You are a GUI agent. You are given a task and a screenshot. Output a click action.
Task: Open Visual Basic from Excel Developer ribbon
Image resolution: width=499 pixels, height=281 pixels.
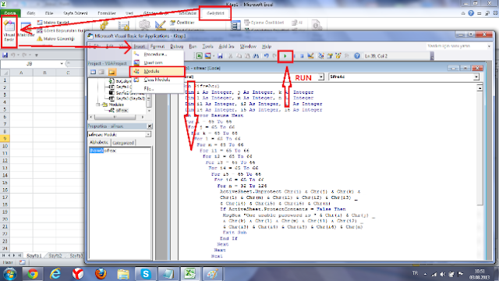pos(9,31)
